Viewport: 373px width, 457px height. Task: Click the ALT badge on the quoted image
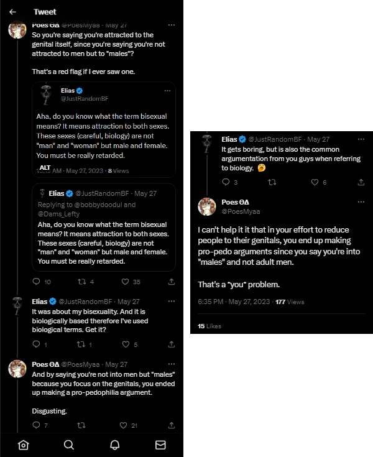(x=45, y=168)
